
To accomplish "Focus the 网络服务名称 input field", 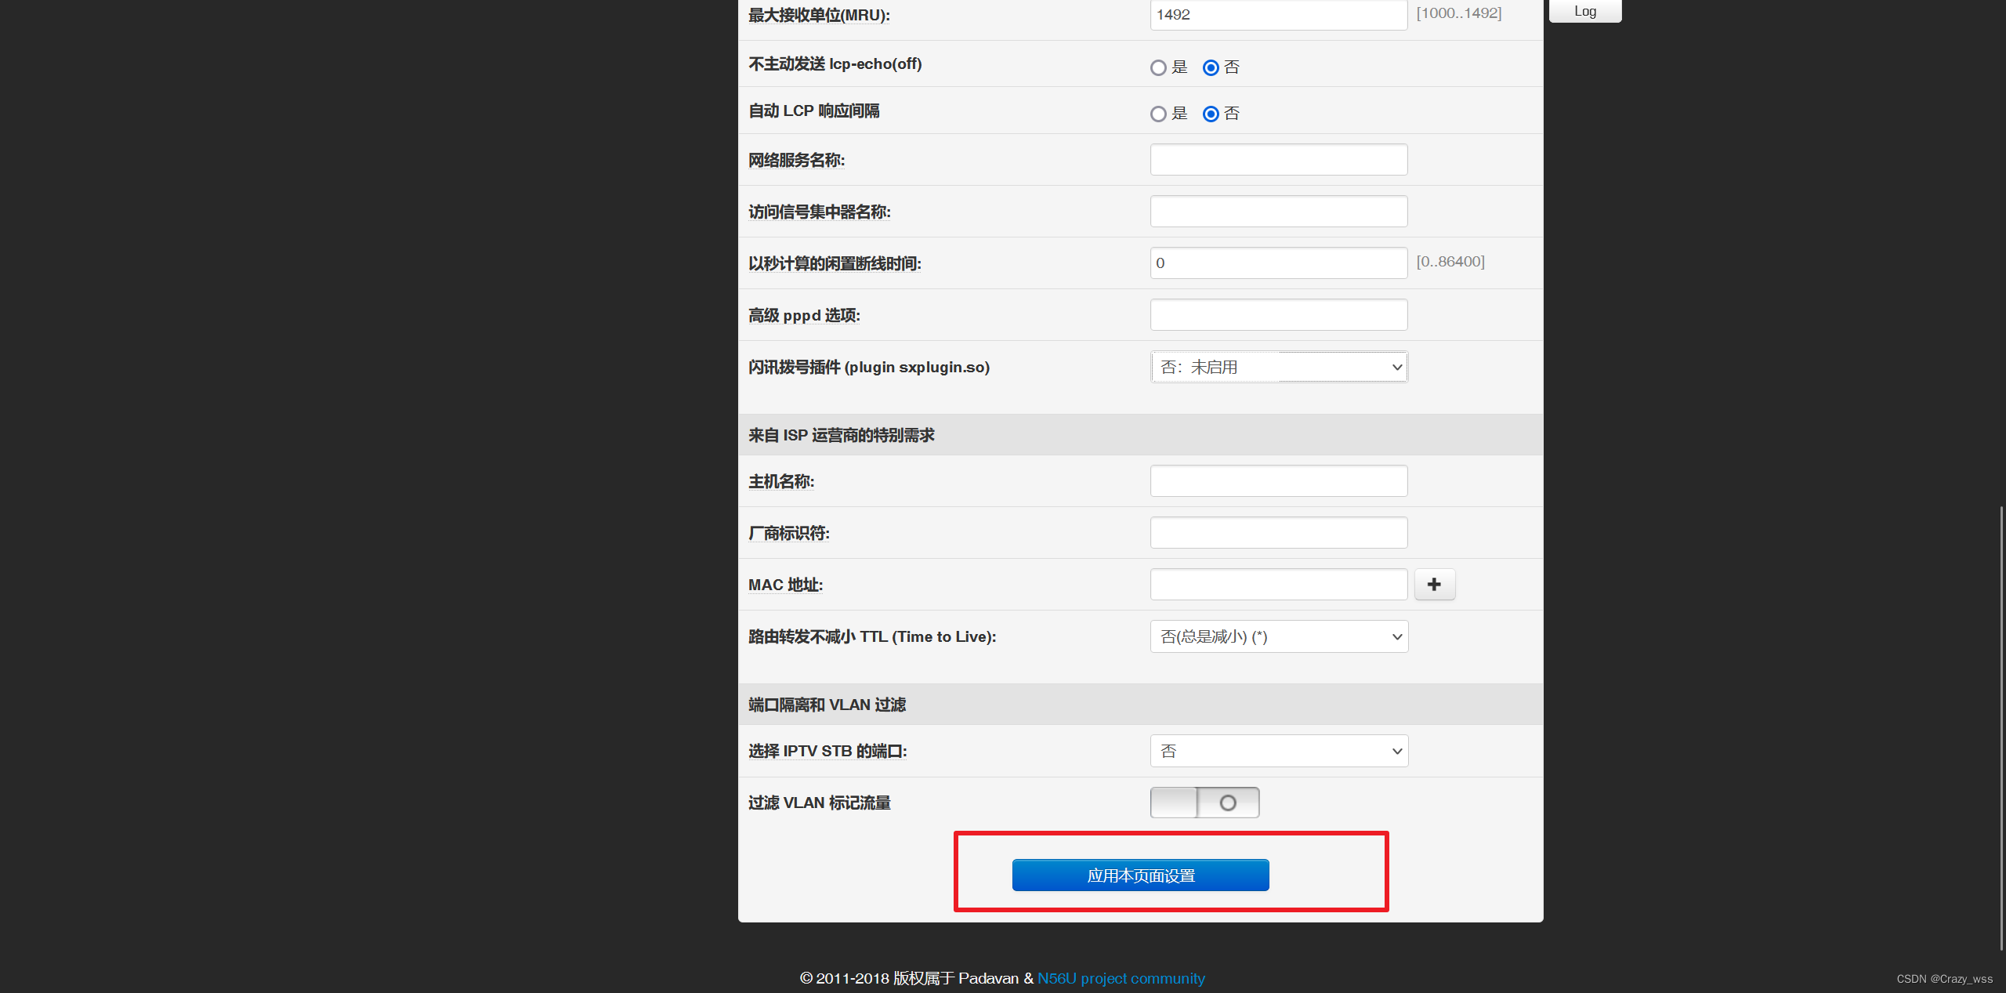I will [x=1278, y=160].
